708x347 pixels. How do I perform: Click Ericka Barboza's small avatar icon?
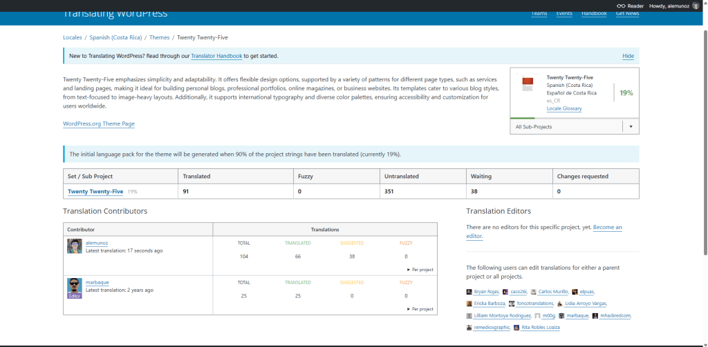pos(469,304)
